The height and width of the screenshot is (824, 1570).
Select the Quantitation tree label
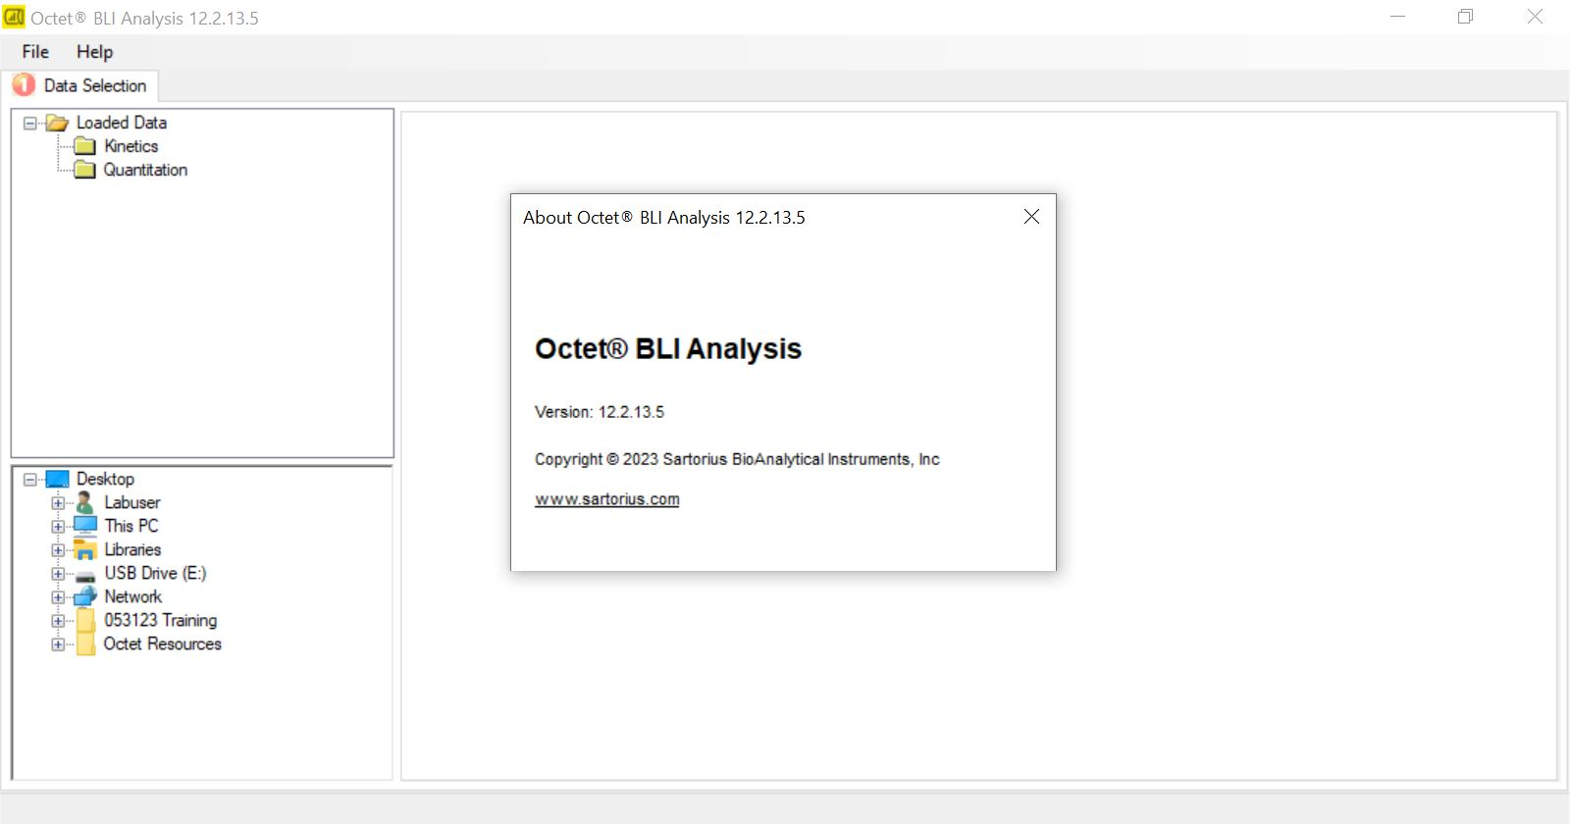coord(145,170)
